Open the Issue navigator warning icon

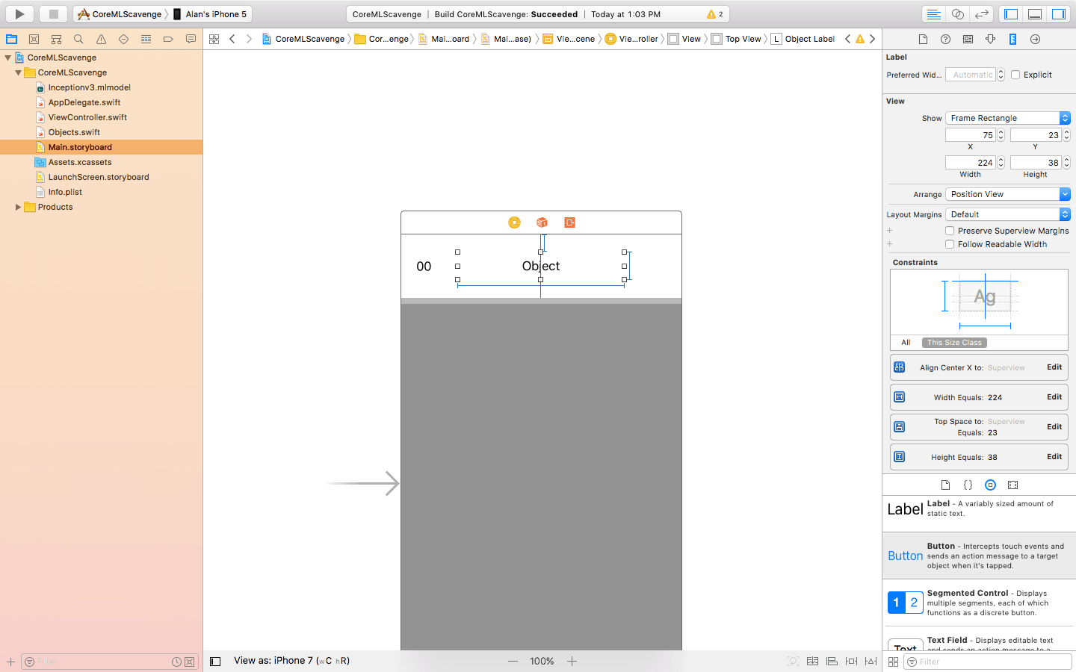tap(101, 39)
